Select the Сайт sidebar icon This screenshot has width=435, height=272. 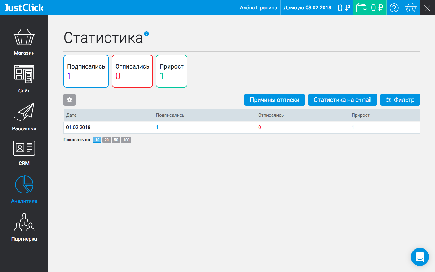pos(24,73)
